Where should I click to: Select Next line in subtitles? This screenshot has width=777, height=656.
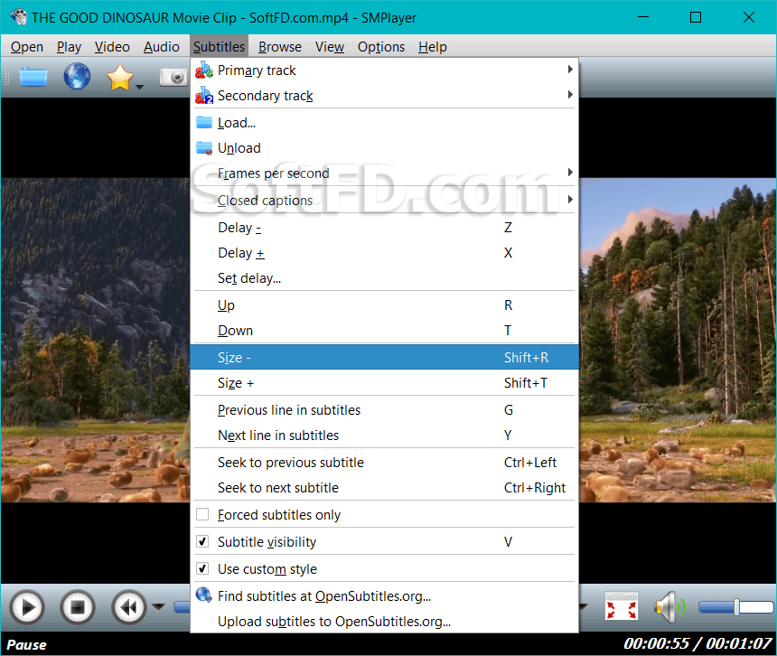385,435
